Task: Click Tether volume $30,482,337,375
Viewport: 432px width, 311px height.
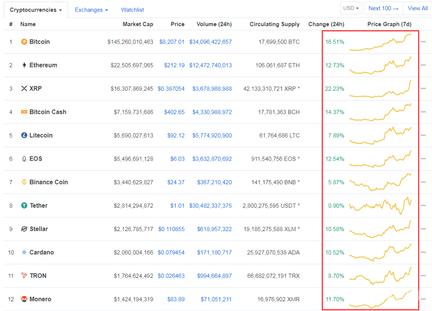Action: [211, 206]
